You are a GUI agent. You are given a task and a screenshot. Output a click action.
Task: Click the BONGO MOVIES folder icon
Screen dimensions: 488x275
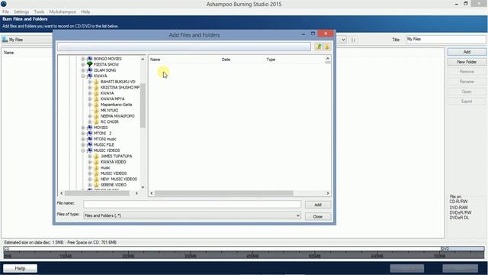[x=90, y=59]
